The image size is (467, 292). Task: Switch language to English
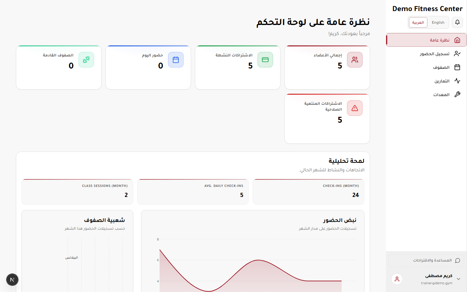438,22
